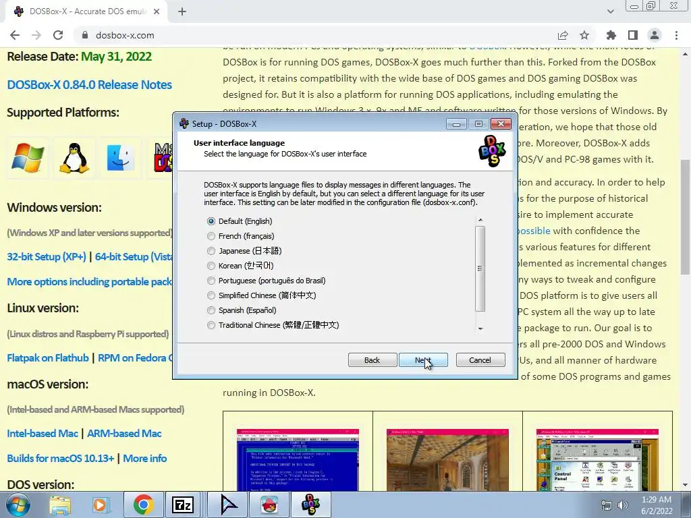The width and height of the screenshot is (691, 518).
Task: Click language list scroll up arrow
Action: pos(480,220)
